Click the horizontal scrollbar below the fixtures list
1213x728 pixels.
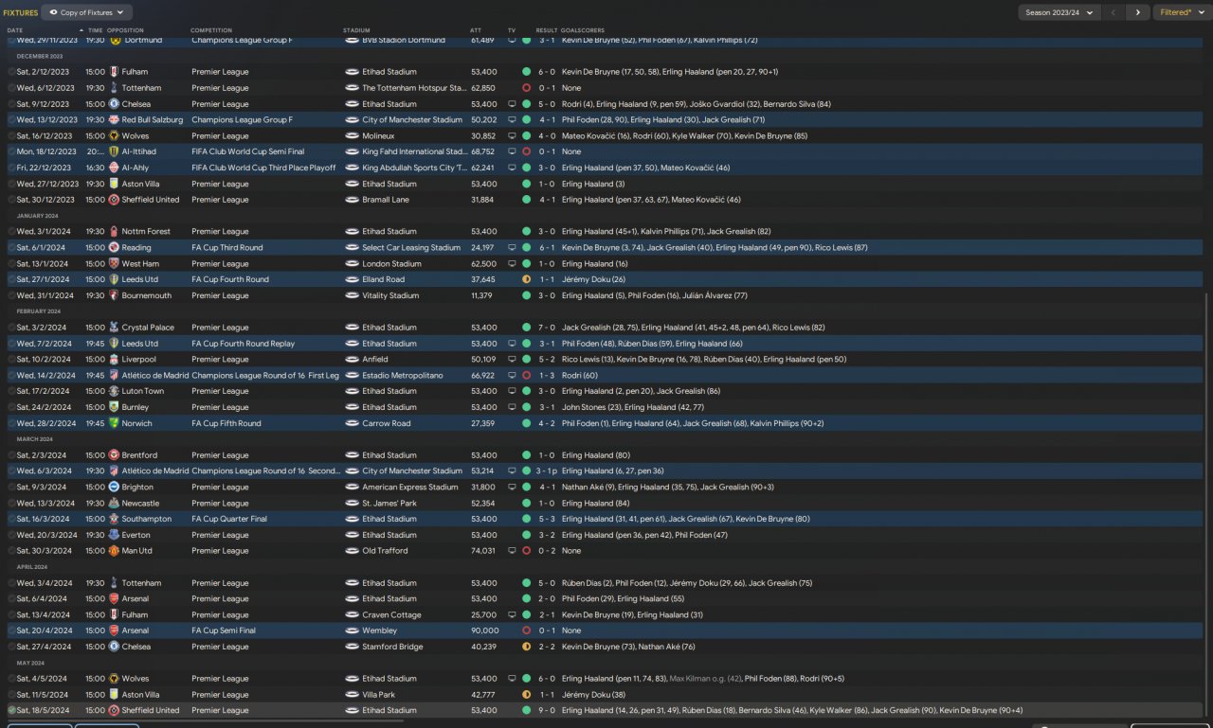click(x=204, y=721)
